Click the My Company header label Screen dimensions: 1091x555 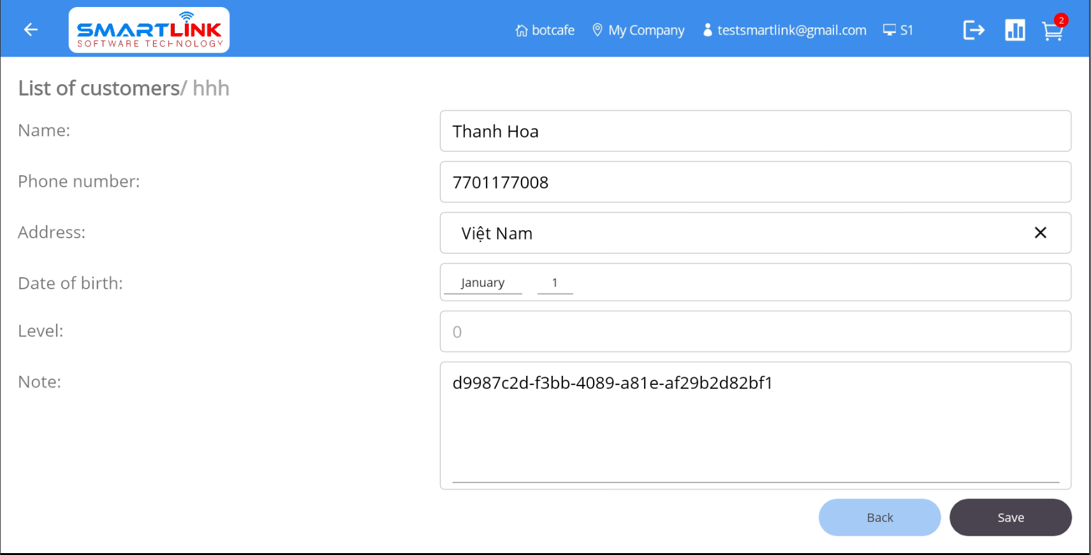[x=646, y=30]
